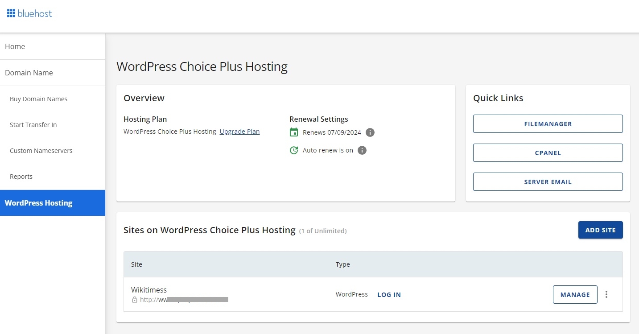The width and height of the screenshot is (639, 334).
Task: Click the ADD SITE button
Action: [x=600, y=230]
